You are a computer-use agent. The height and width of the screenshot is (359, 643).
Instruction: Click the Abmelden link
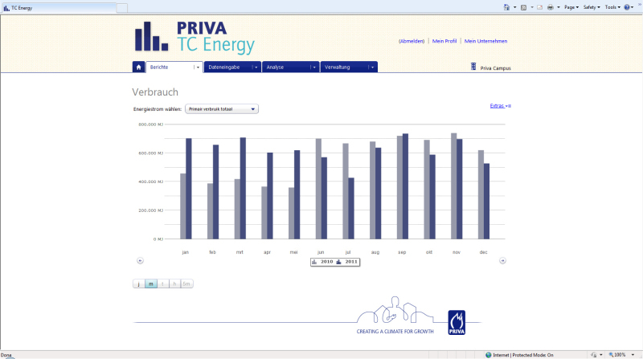(412, 41)
